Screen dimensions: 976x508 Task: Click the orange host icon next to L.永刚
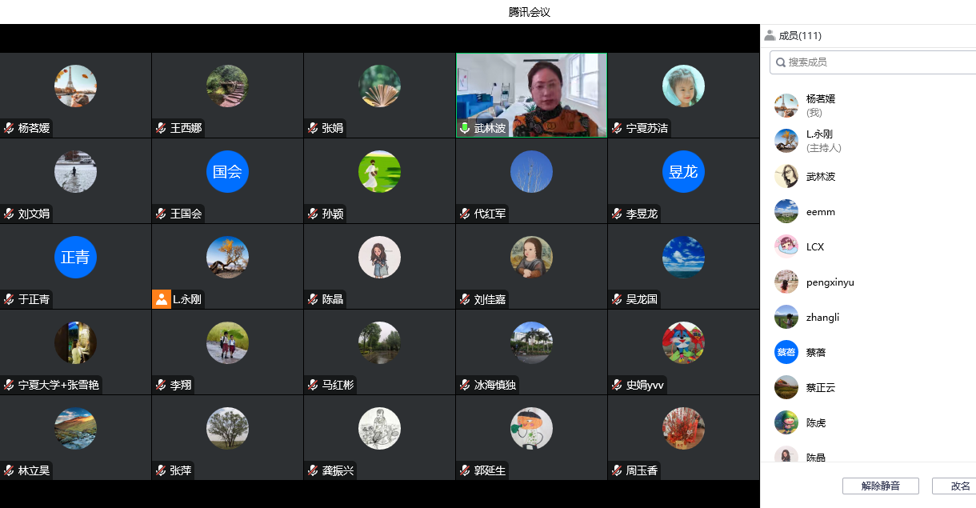(162, 299)
